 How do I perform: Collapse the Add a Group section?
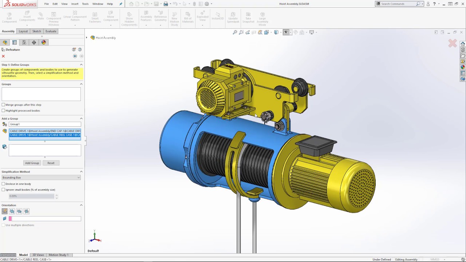(81, 119)
